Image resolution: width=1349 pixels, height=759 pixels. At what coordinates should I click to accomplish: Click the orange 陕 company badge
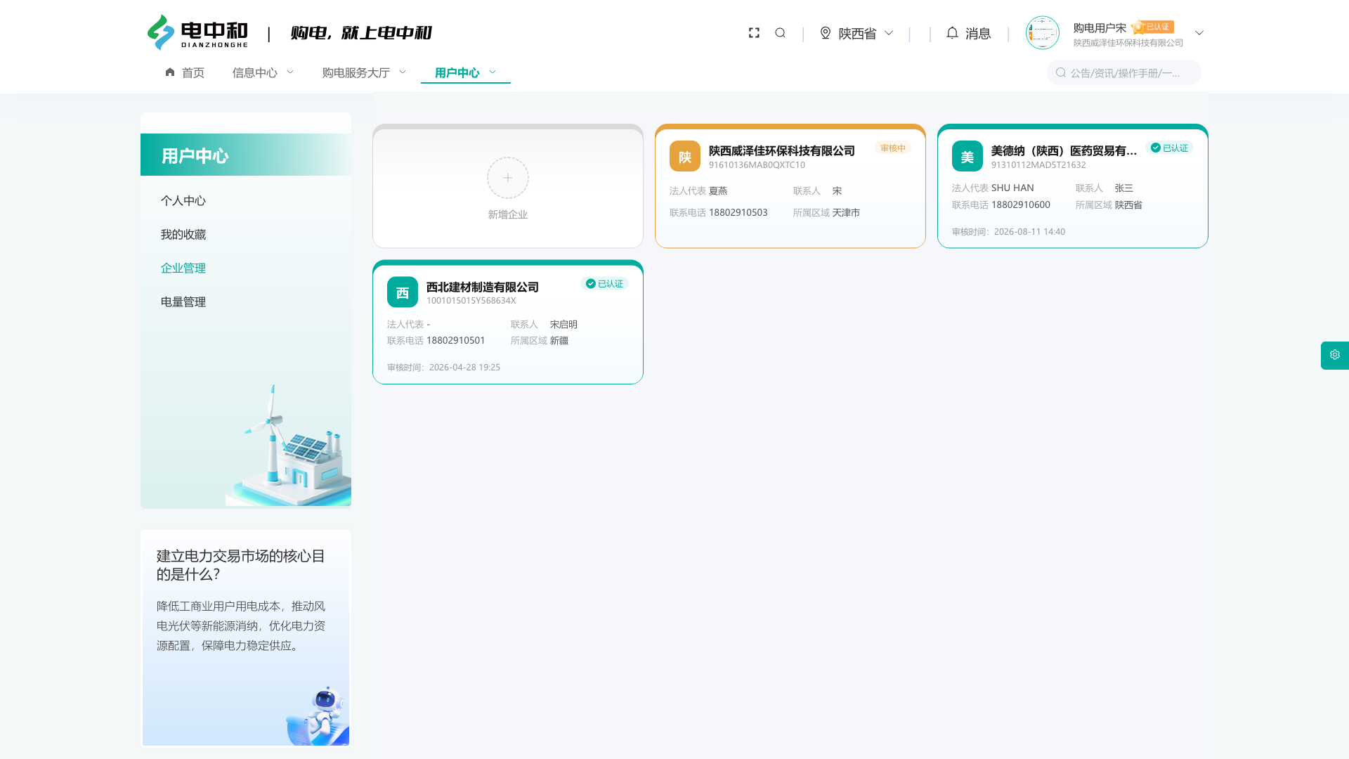[x=685, y=156]
